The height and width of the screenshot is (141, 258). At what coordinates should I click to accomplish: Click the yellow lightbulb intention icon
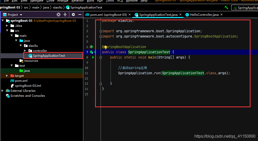coord(105,47)
